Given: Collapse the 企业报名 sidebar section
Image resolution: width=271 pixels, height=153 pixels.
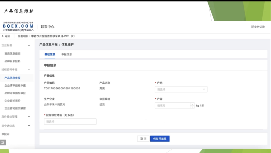Looking at the screenshot, I should point(29,46).
